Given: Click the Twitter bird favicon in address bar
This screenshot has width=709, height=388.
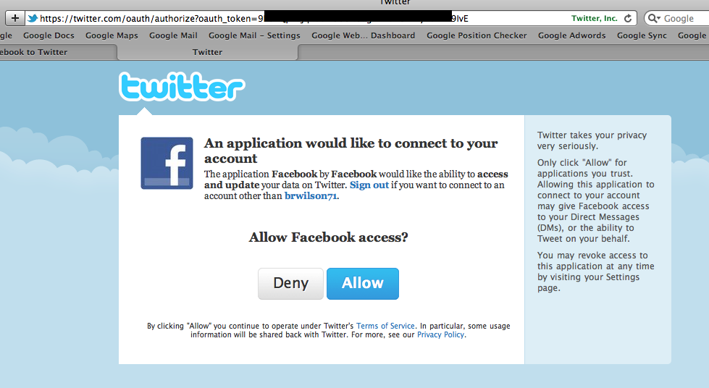Looking at the screenshot, I should (x=33, y=19).
